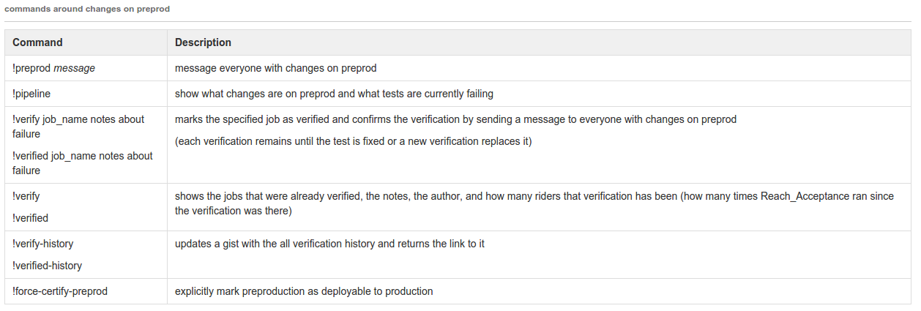The height and width of the screenshot is (311, 921).
Task: Select the !verified-history command text
Action: pos(48,266)
